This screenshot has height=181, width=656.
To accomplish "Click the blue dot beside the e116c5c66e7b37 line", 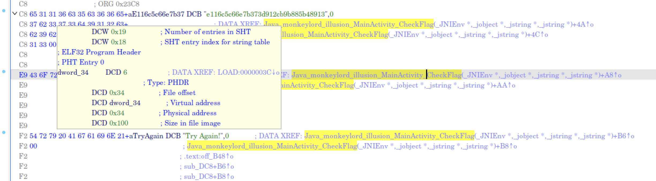I will (x=4, y=11).
